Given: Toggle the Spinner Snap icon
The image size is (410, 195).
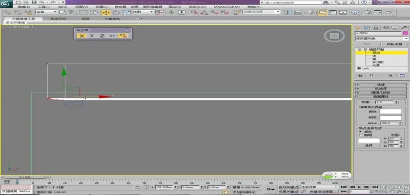Looking at the screenshot, I should tap(225, 13).
